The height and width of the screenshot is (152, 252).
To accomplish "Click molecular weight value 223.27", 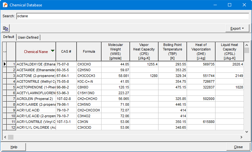I will [x=116, y=93].
